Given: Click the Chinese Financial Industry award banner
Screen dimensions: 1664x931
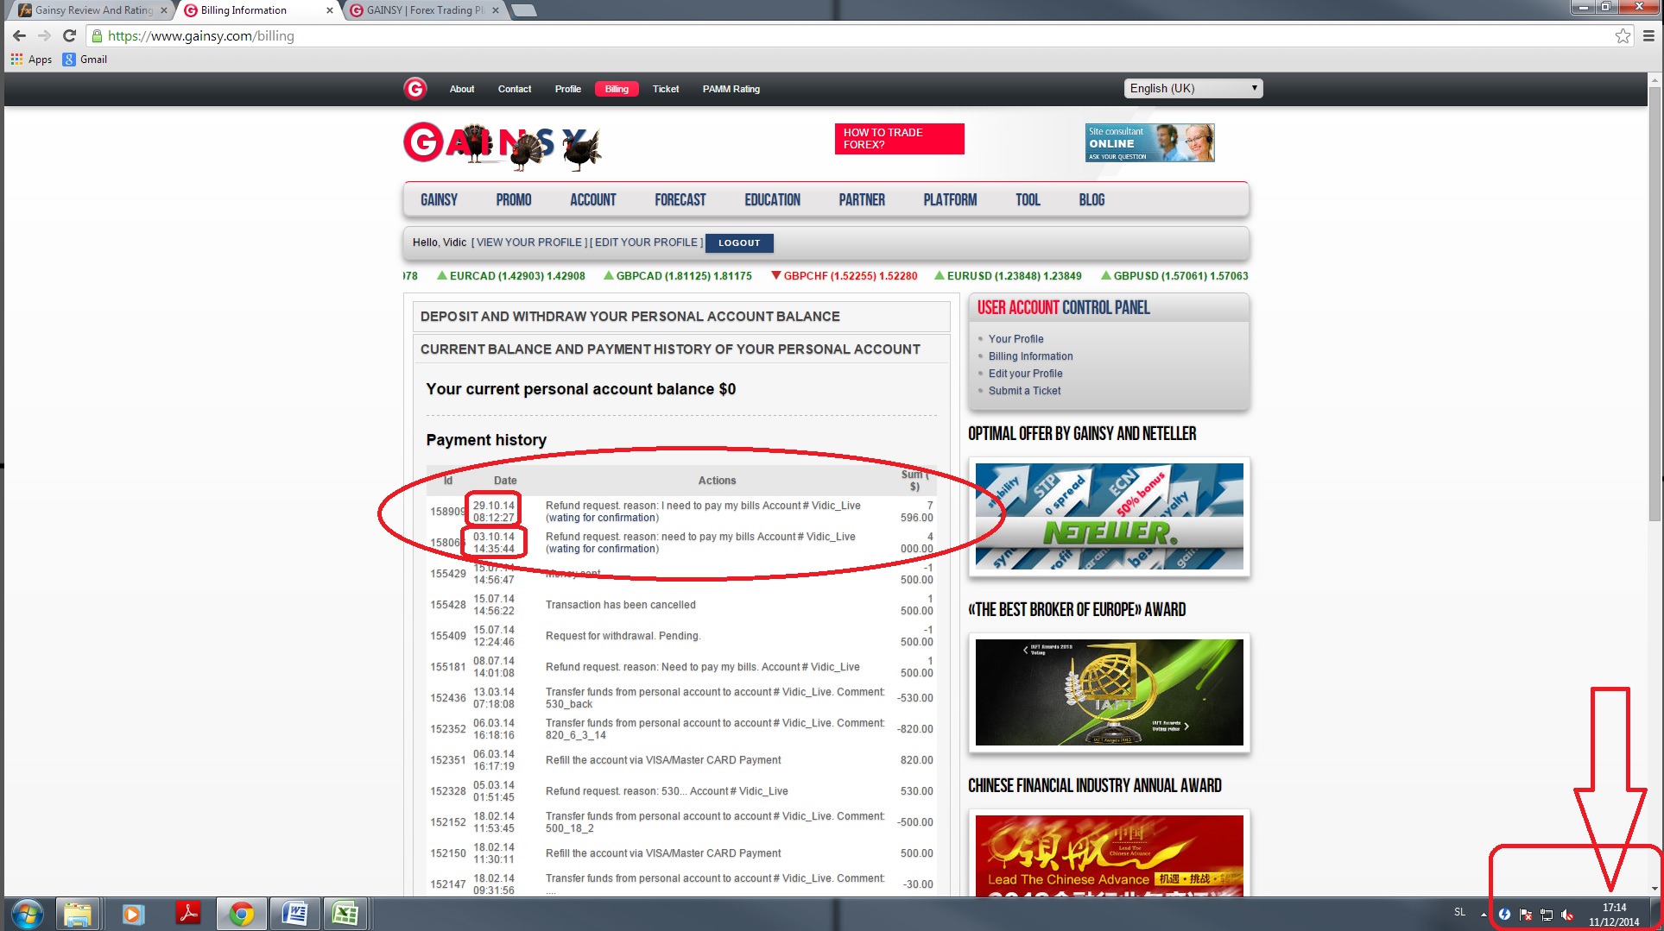Looking at the screenshot, I should click(x=1109, y=854).
